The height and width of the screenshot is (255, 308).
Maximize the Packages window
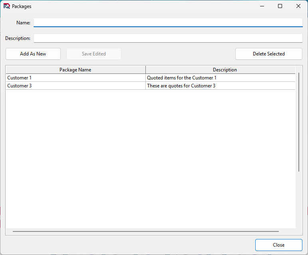[x=280, y=6]
